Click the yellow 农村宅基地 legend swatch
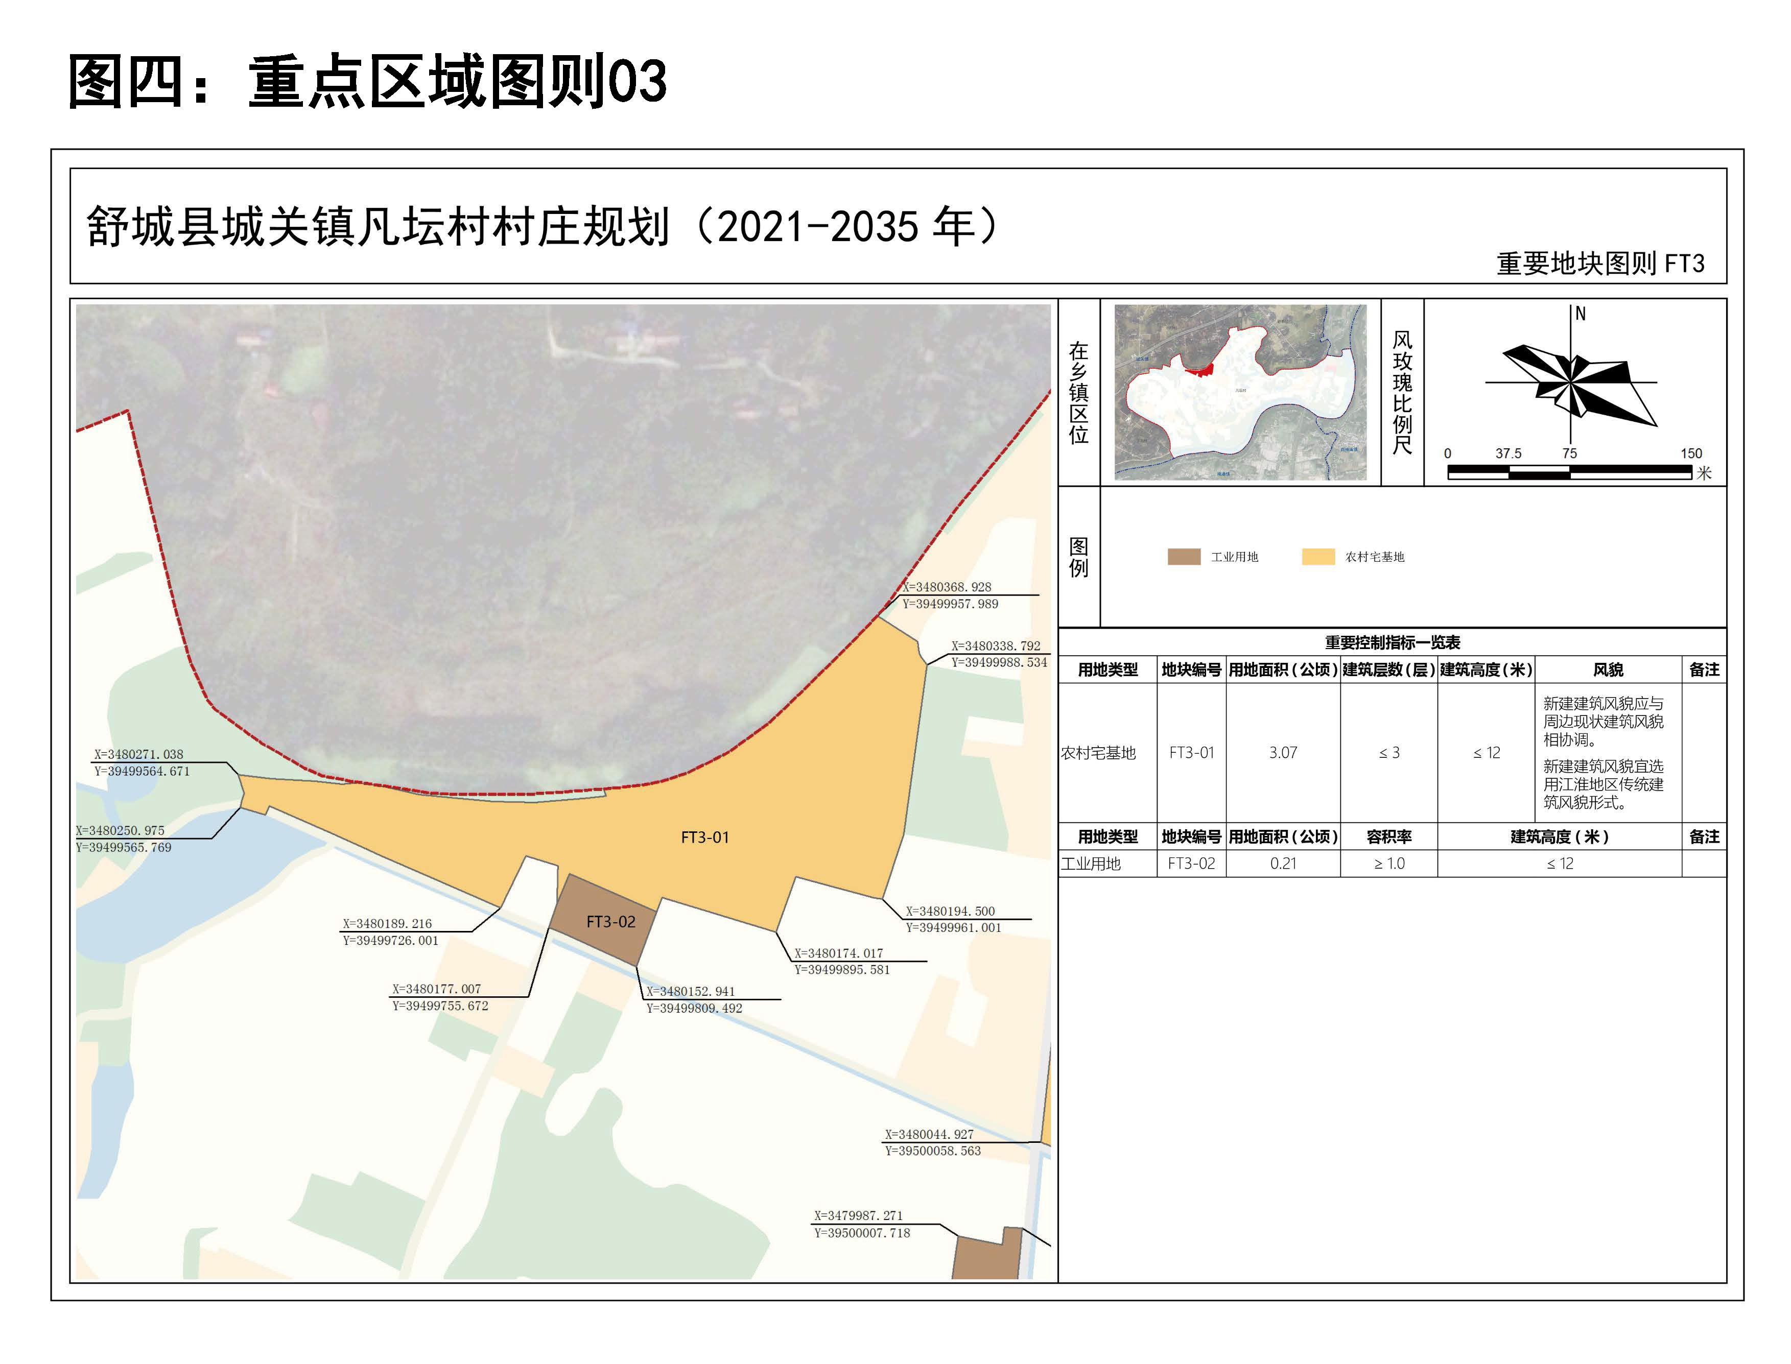The height and width of the screenshot is (1364, 1791). click(x=1317, y=557)
